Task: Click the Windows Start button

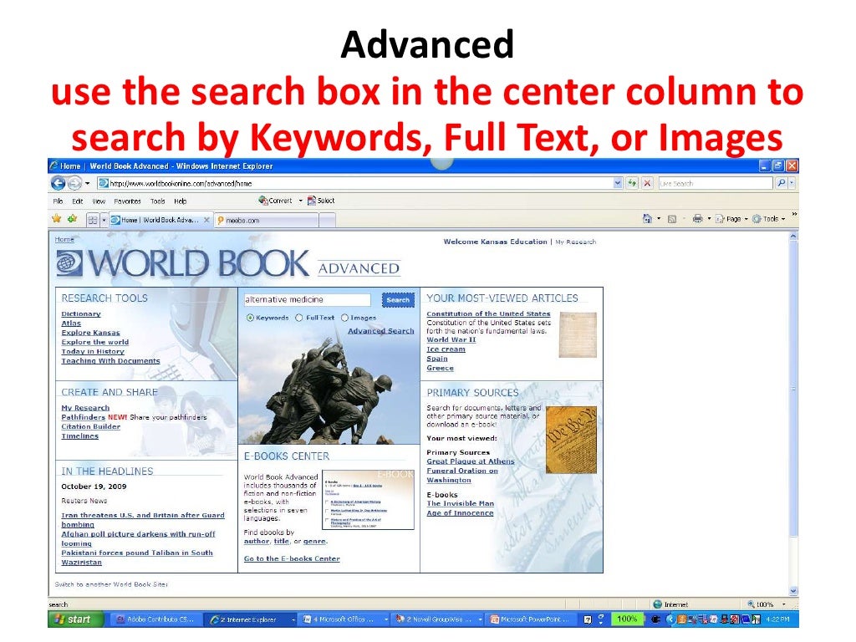Action: point(76,619)
